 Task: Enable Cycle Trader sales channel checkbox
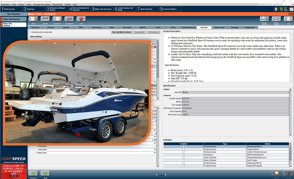click(x=183, y=160)
